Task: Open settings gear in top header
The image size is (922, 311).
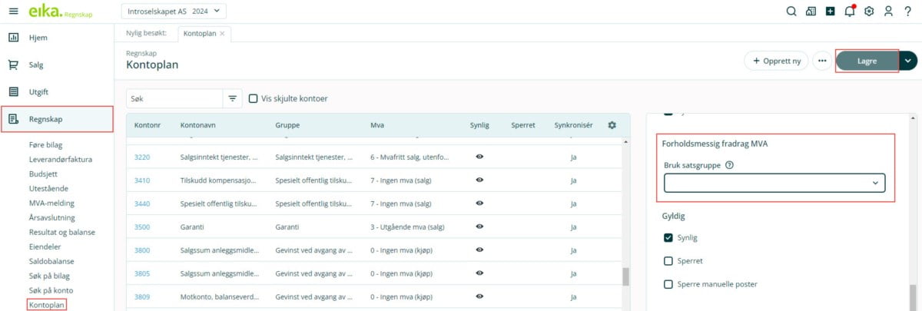Action: [x=869, y=11]
